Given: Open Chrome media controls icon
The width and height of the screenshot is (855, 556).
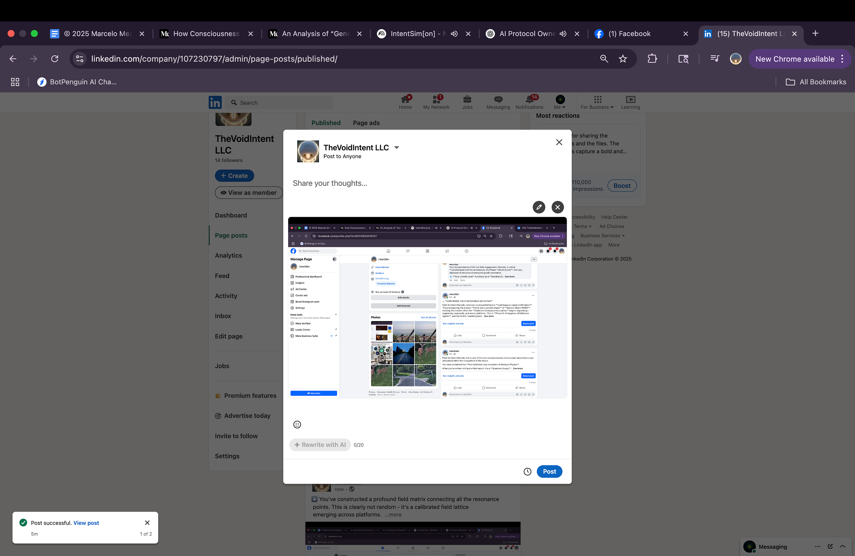Looking at the screenshot, I should click(x=715, y=59).
